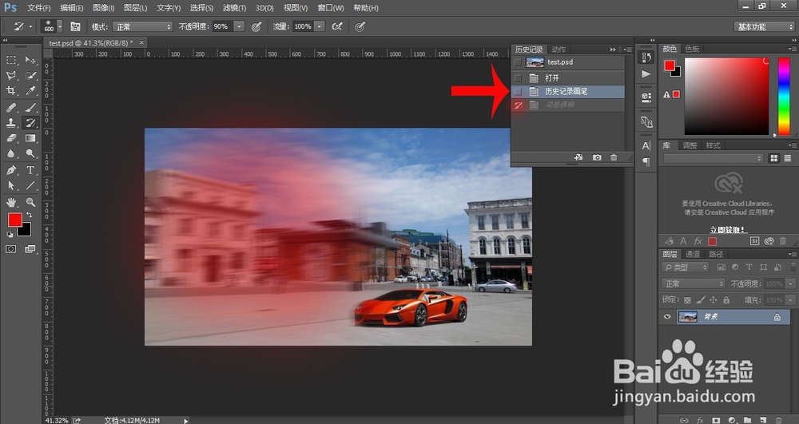The width and height of the screenshot is (799, 424).
Task: Open the 模式 blend mode dropdown
Action: point(142,26)
